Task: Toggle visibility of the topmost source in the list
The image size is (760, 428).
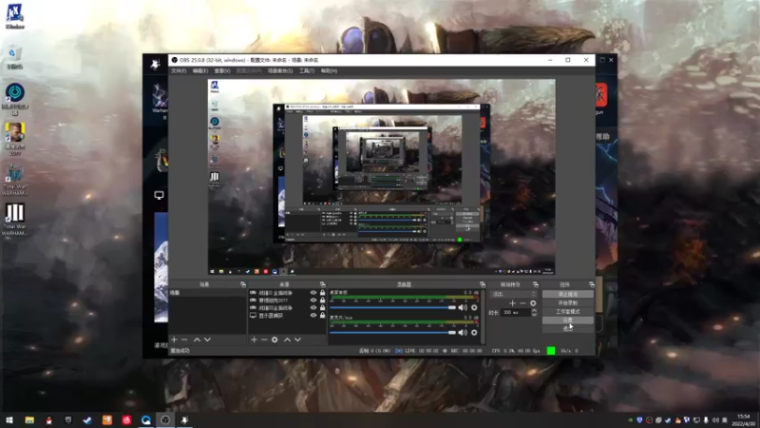Action: click(x=313, y=293)
